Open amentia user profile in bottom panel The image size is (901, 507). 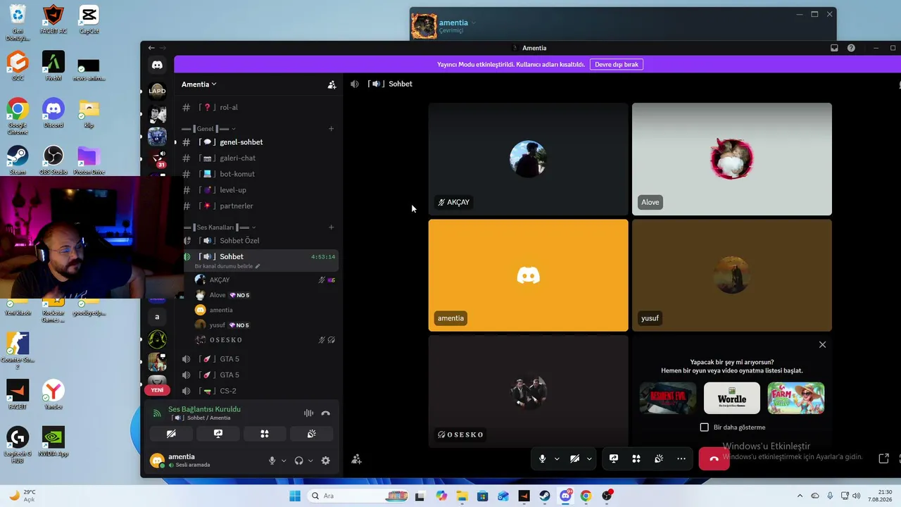pos(181,461)
